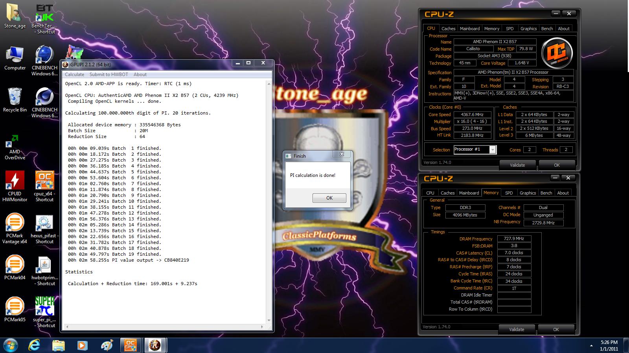Click OK in upper CPU-Z window
629x353 pixels.
pyautogui.click(x=557, y=165)
